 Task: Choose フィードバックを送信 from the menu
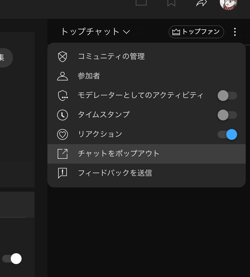click(115, 173)
